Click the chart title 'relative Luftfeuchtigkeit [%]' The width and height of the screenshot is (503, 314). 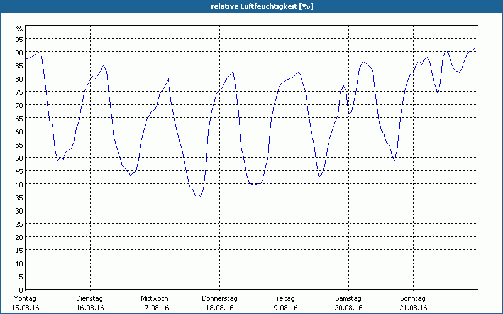point(262,6)
